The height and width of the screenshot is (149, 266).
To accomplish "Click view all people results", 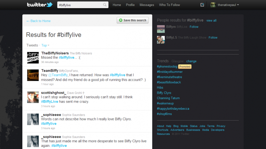I will pyautogui.click(x=211, y=21).
